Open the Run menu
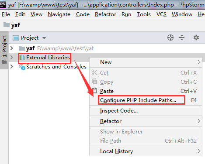205x164 pixels. pos(126,14)
